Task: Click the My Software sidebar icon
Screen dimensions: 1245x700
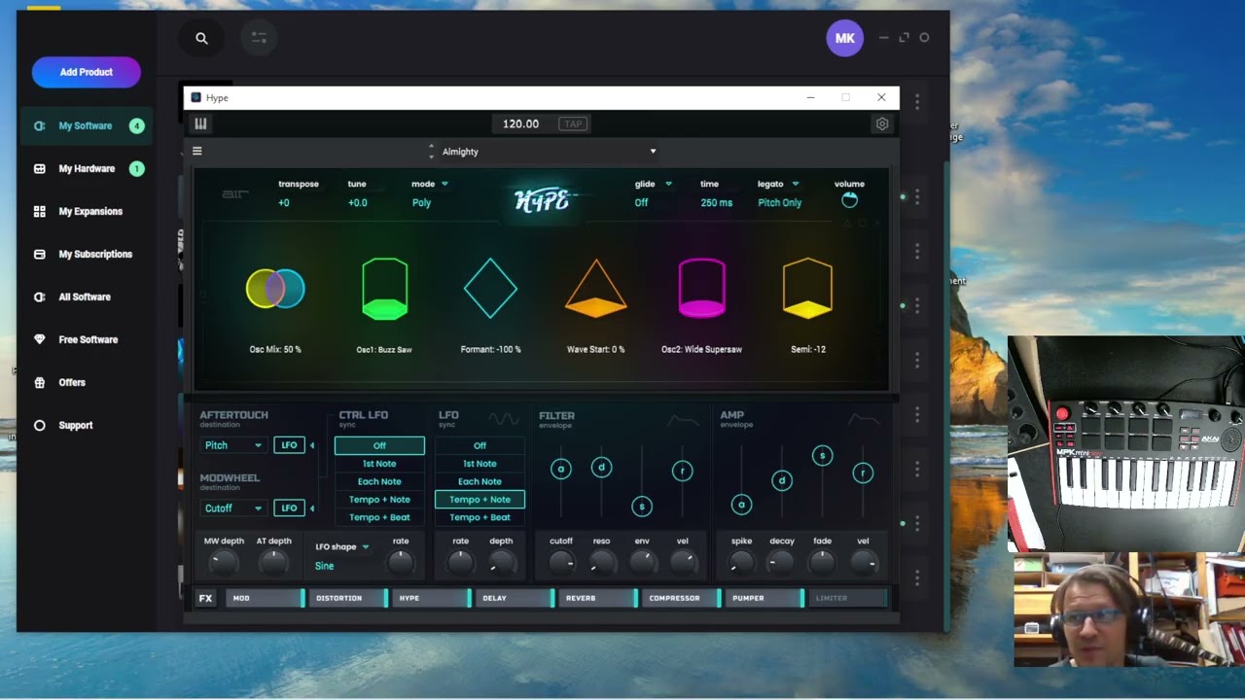Action: [40, 125]
